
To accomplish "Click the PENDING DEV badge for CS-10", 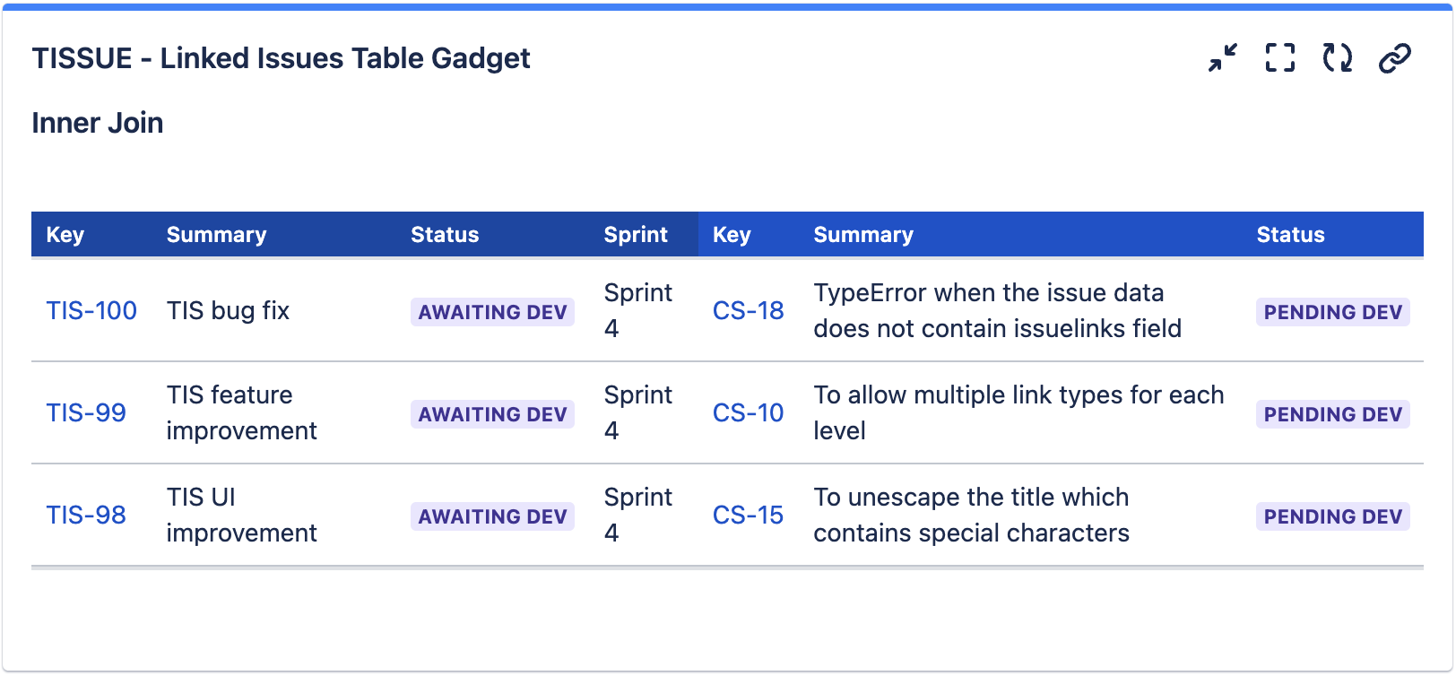I will [x=1332, y=414].
